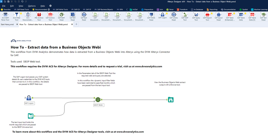Select the SAP Table (Enhanced) tool
268x137 pixels.
[230, 16]
